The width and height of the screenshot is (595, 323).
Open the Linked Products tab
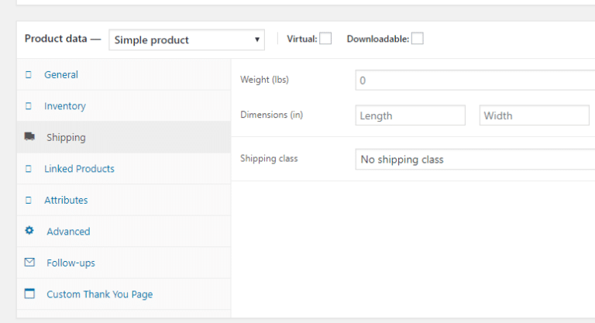click(x=79, y=169)
